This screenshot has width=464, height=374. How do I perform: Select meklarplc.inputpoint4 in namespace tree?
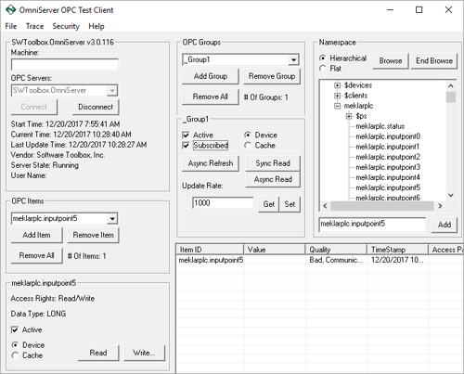[388, 177]
